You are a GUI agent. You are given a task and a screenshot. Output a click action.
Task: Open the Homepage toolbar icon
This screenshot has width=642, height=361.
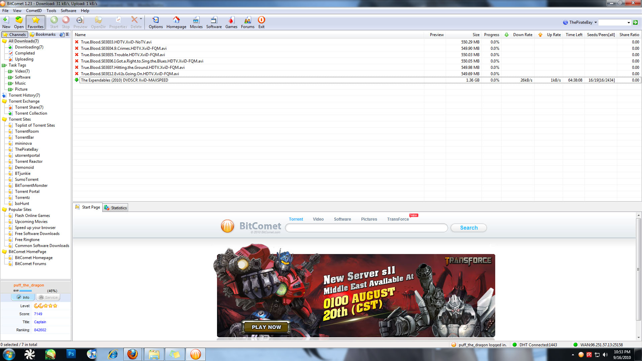click(176, 22)
